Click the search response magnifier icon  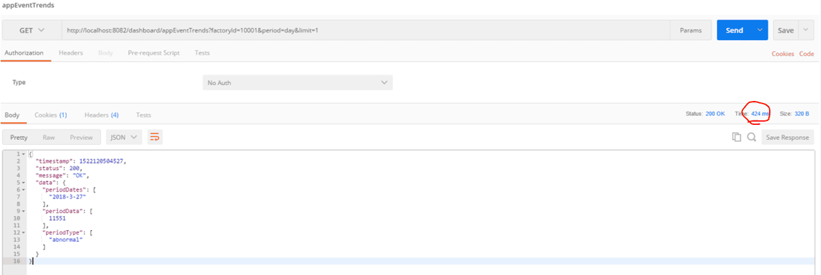coord(752,137)
